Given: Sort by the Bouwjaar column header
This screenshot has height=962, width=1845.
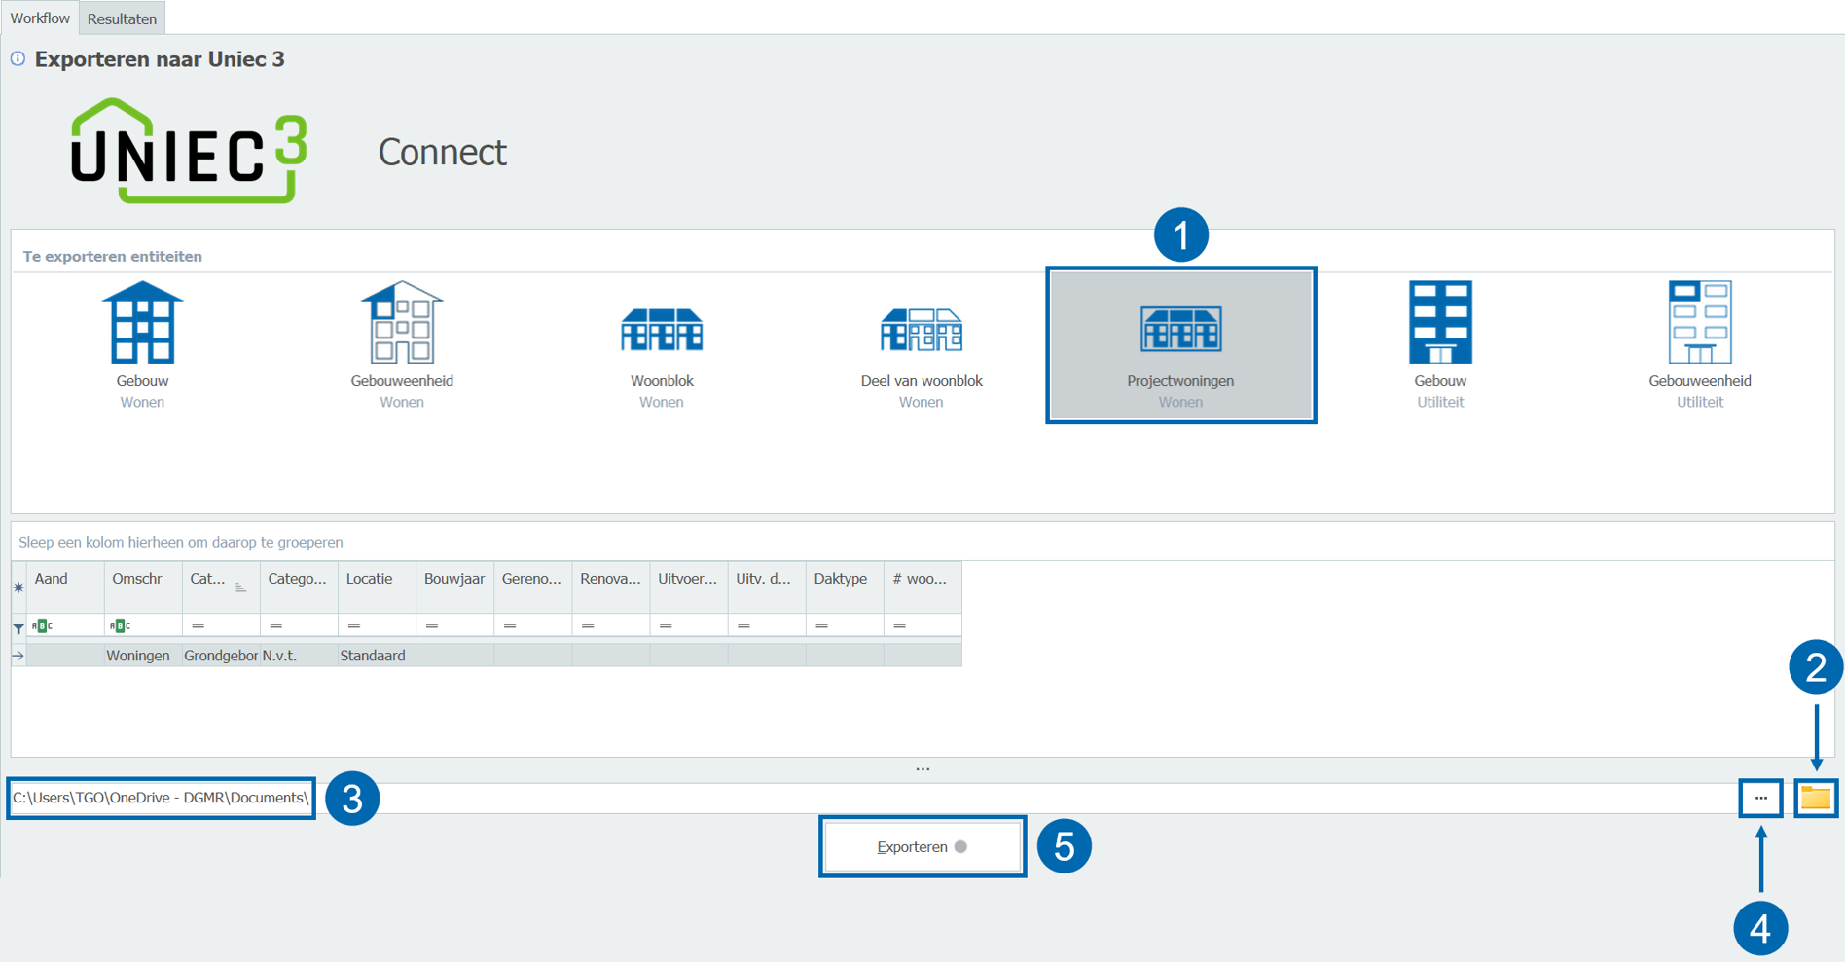Looking at the screenshot, I should point(453,579).
